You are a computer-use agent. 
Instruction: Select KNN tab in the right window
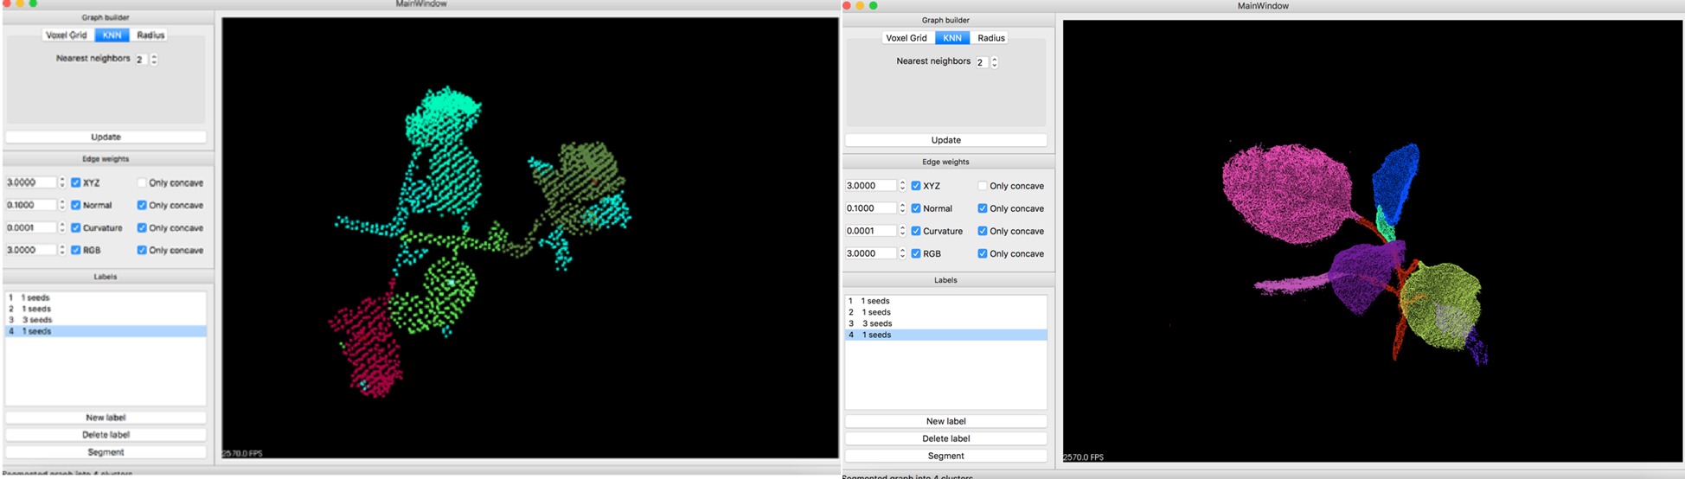click(x=951, y=38)
